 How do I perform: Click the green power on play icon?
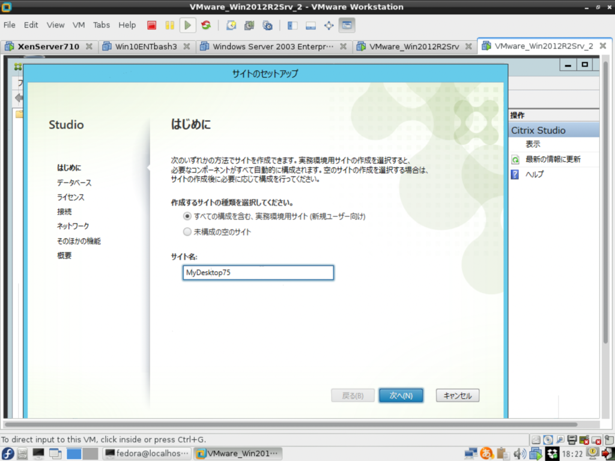tap(187, 25)
